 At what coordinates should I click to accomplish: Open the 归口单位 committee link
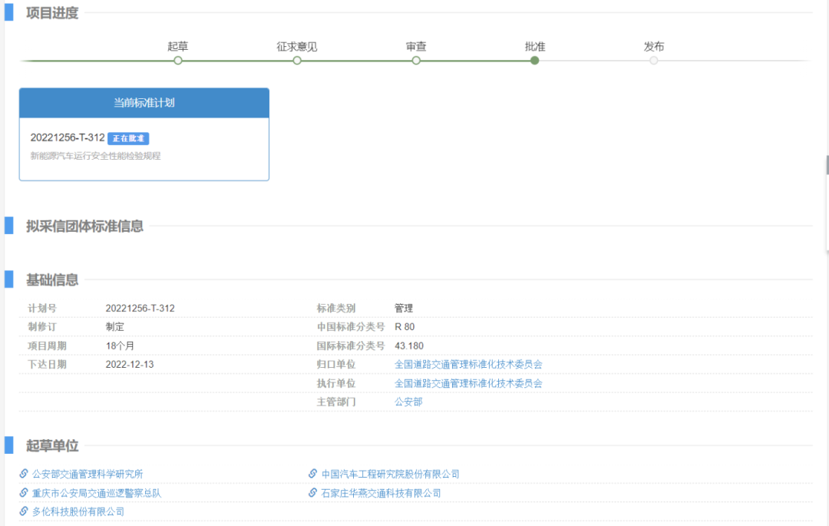tap(467, 364)
